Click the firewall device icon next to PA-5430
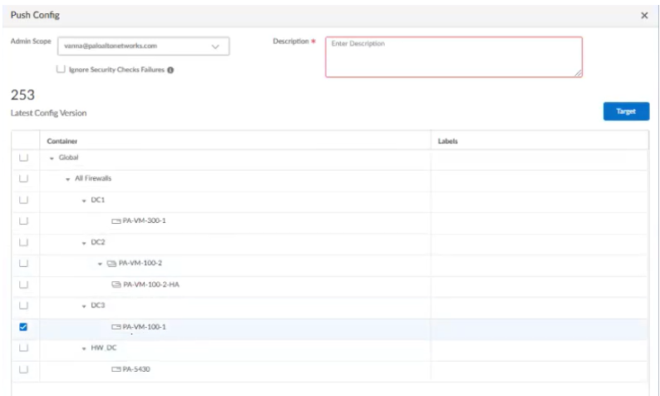Image resolution: width=660 pixels, height=396 pixels. click(116, 369)
